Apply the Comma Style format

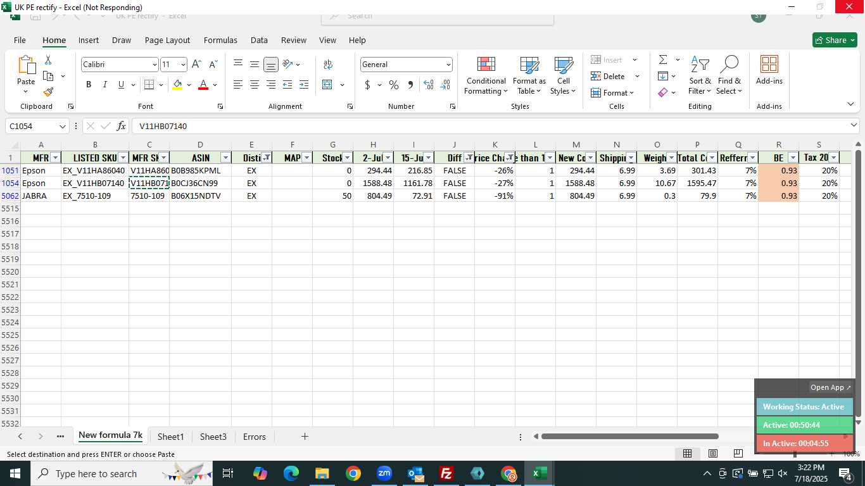click(x=410, y=85)
